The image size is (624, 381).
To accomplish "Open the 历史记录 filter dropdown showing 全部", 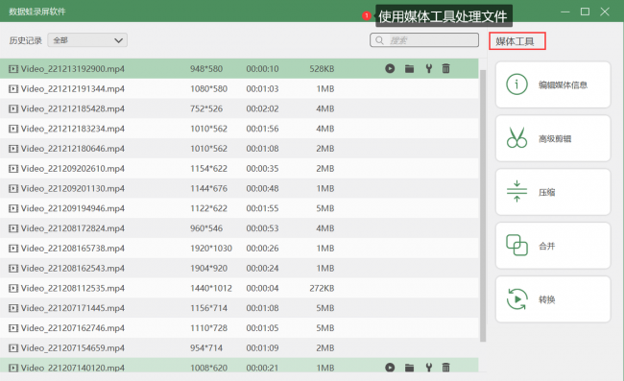I will tap(87, 40).
